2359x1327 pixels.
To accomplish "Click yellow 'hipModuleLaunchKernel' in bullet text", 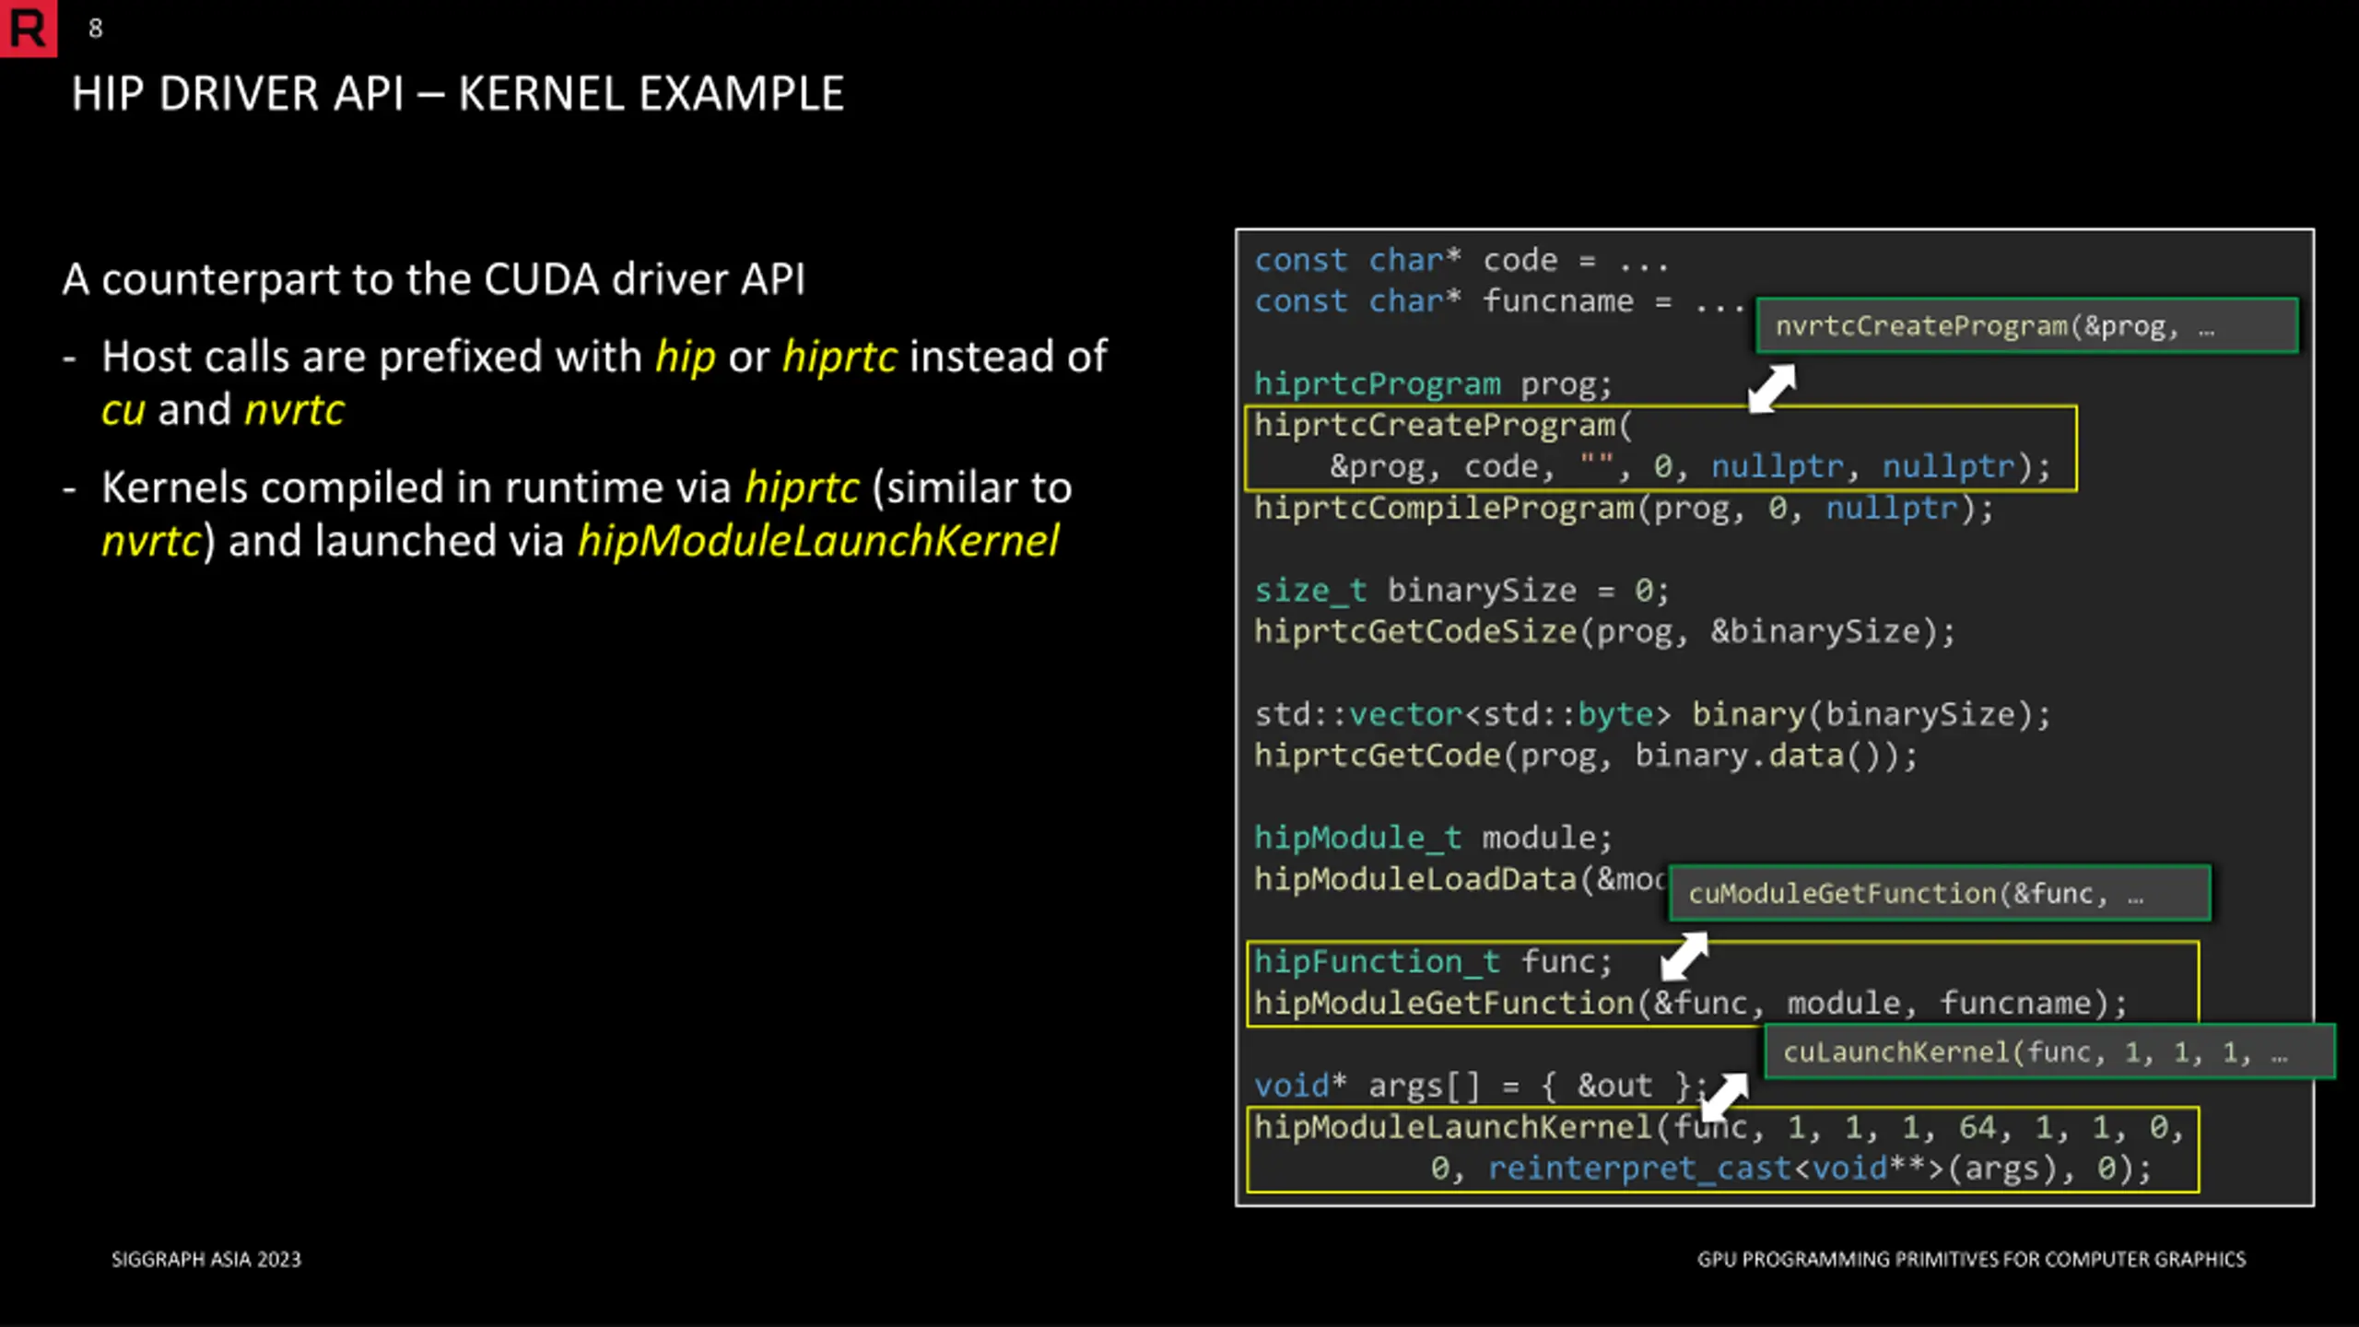I will click(818, 541).
